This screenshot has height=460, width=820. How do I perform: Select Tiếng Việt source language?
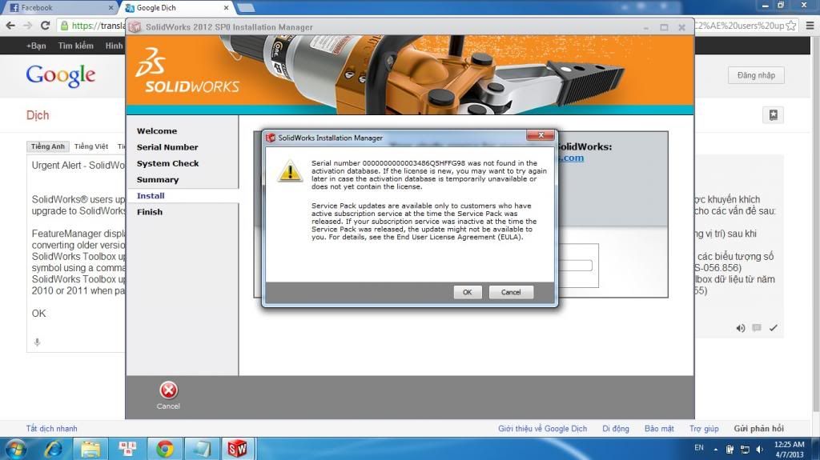[x=91, y=146]
